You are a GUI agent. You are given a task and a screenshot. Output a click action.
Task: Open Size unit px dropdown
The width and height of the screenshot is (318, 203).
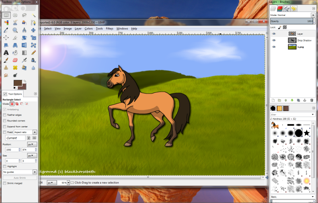[x=32, y=156]
